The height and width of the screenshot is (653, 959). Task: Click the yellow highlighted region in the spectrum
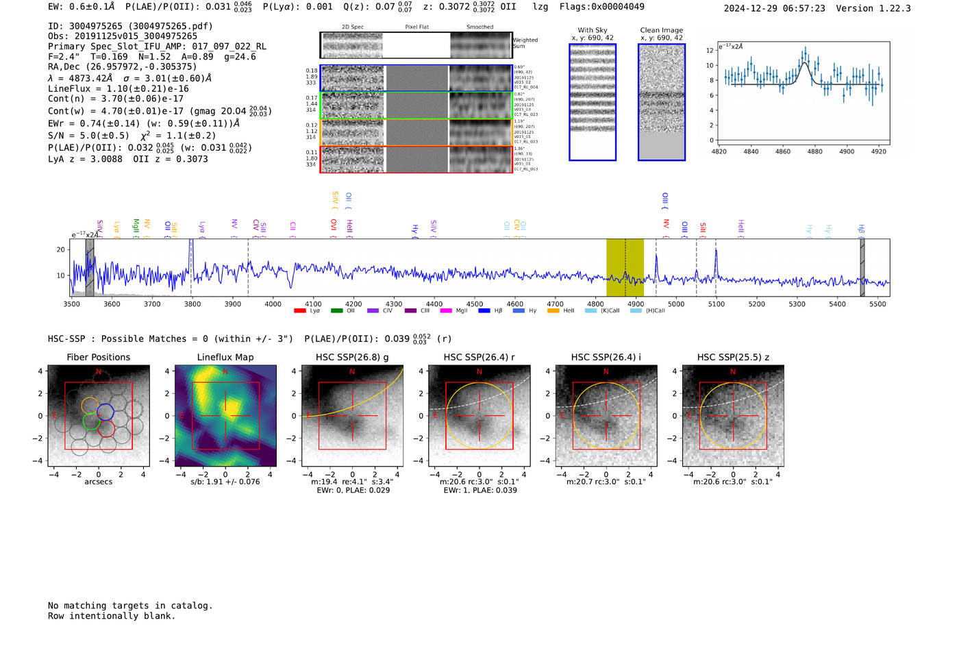[x=625, y=267]
